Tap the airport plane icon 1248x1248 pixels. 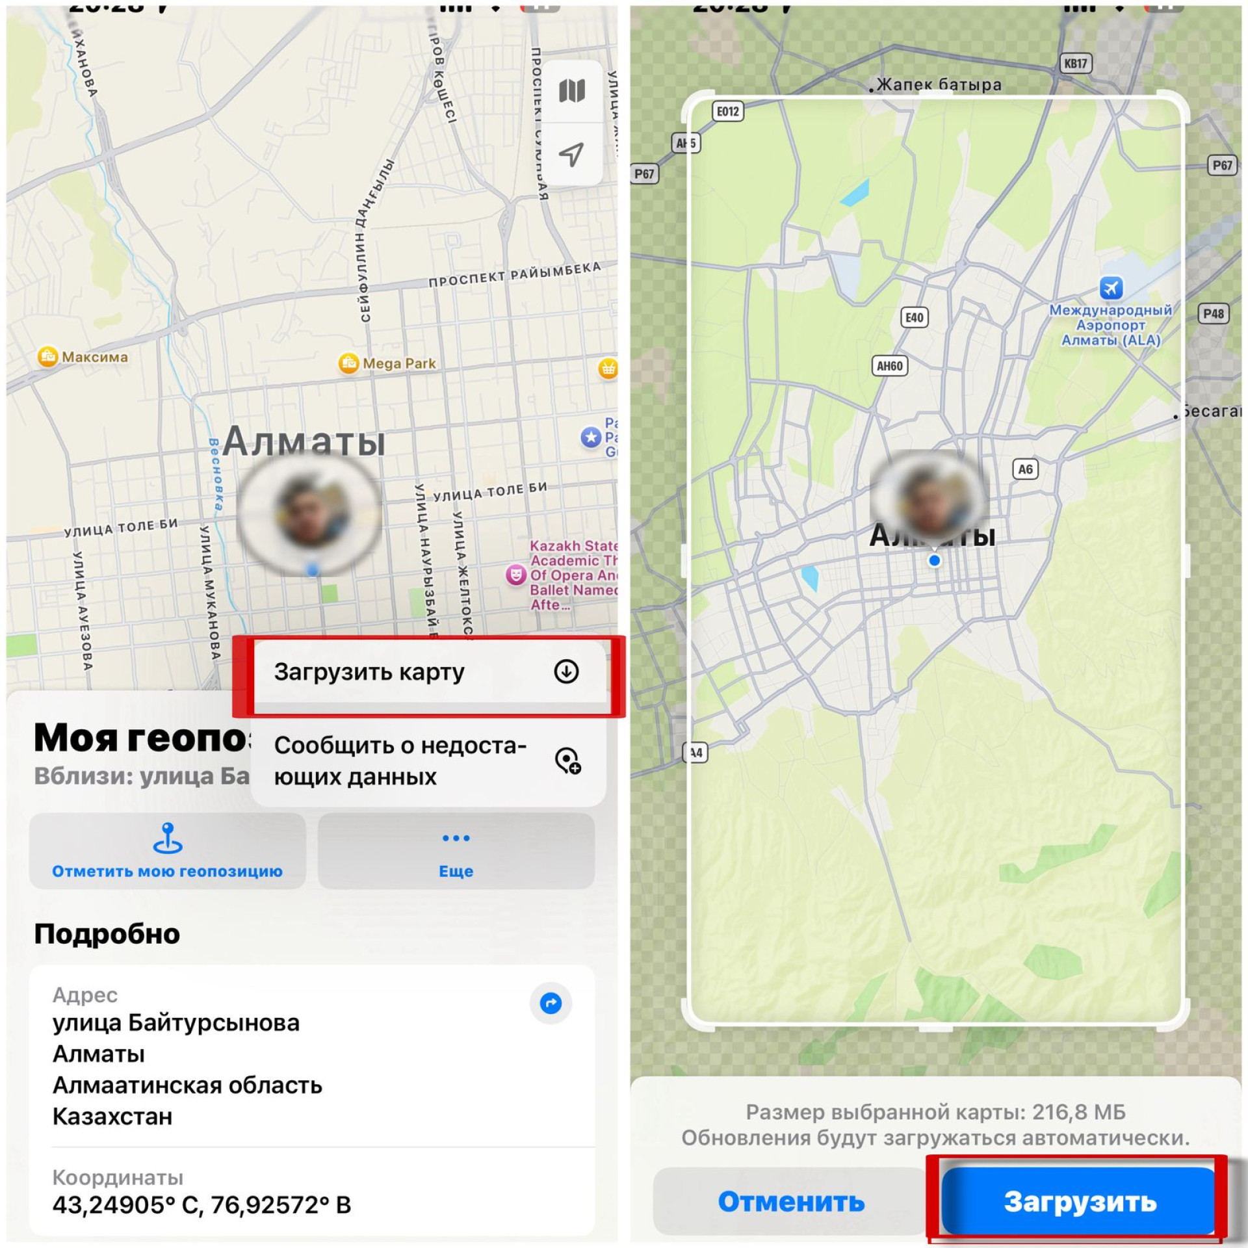(x=1111, y=287)
